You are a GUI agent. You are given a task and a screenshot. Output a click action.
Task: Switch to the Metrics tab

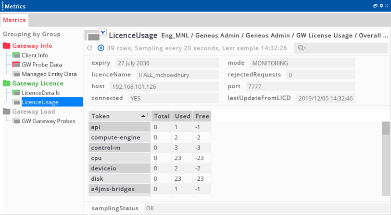(14, 20)
